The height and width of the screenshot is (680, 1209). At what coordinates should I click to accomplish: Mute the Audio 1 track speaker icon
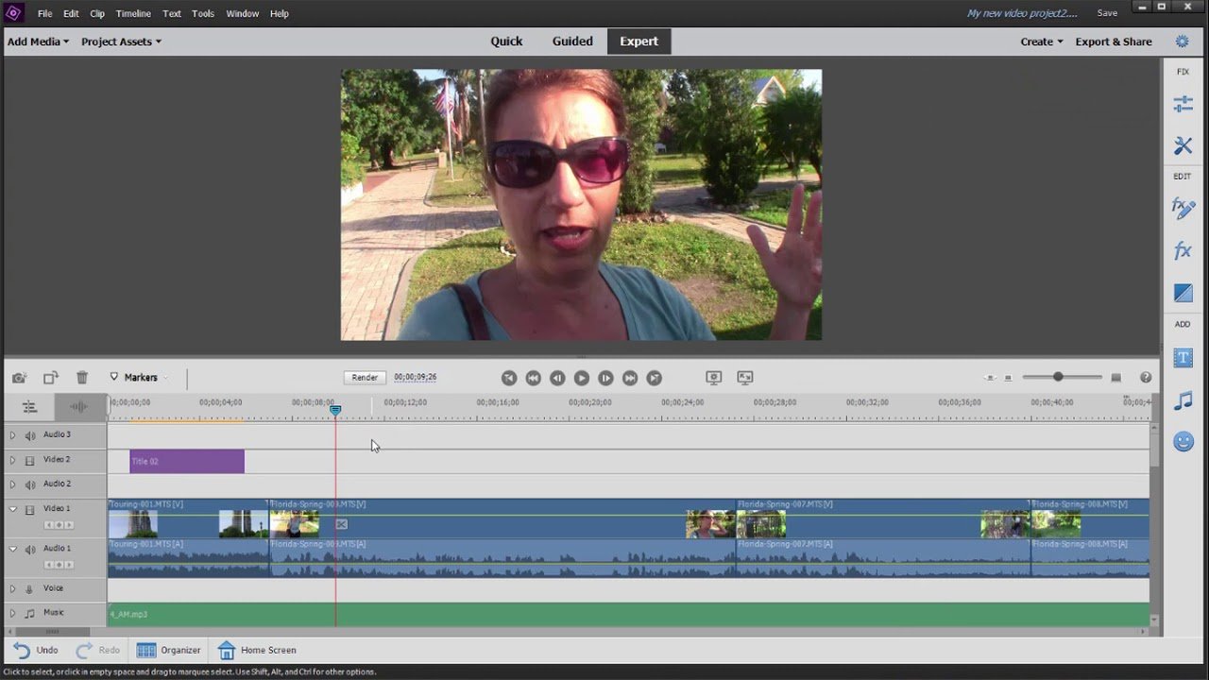(30, 549)
